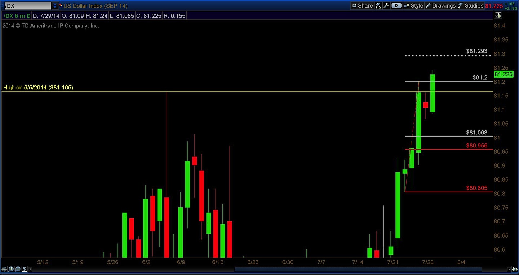The image size is (519, 275).
Task: Click the US Dollar Index (SEP 14) title
Action: pyautogui.click(x=95, y=6)
